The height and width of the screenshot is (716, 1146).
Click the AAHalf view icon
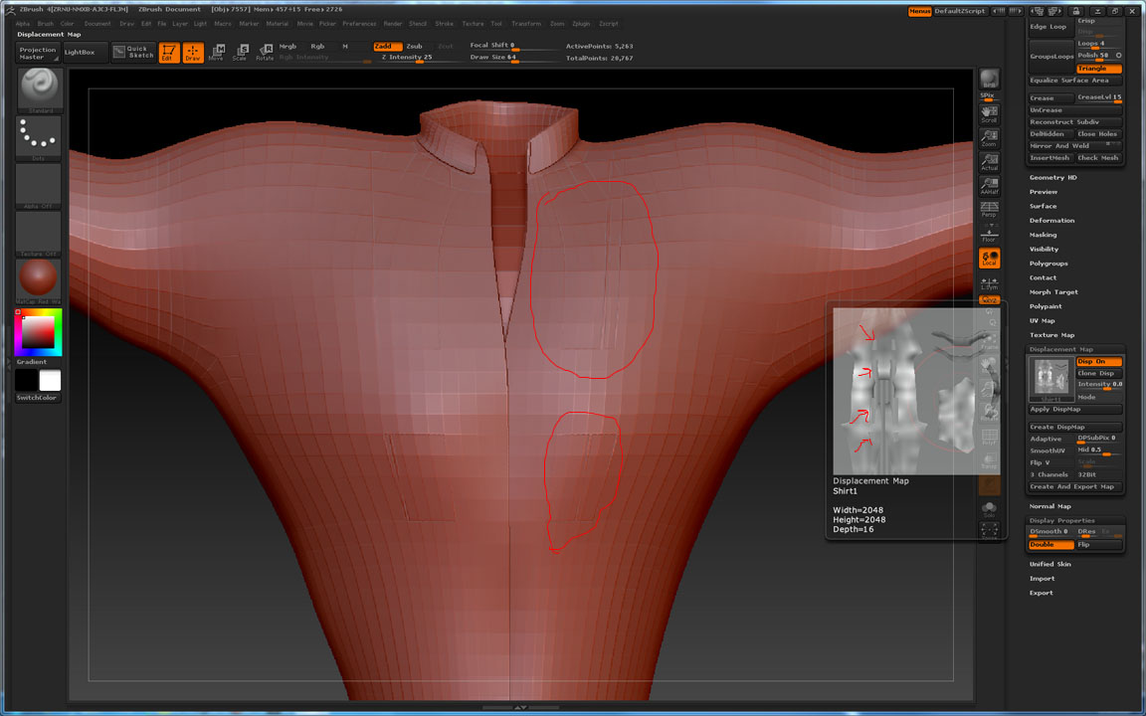pos(989,185)
